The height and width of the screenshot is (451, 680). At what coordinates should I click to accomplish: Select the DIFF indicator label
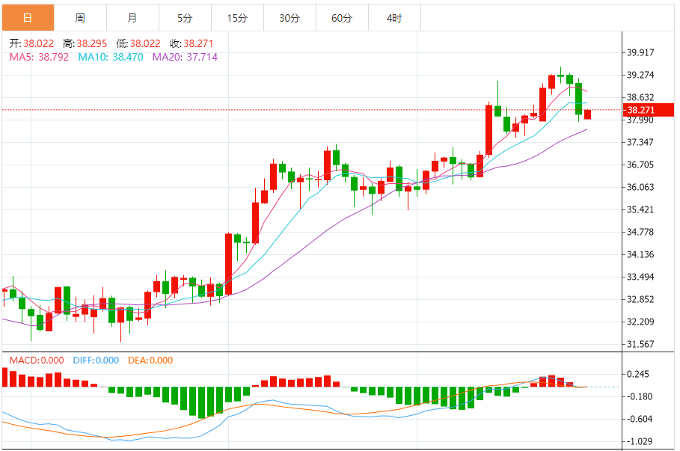pyautogui.click(x=96, y=360)
